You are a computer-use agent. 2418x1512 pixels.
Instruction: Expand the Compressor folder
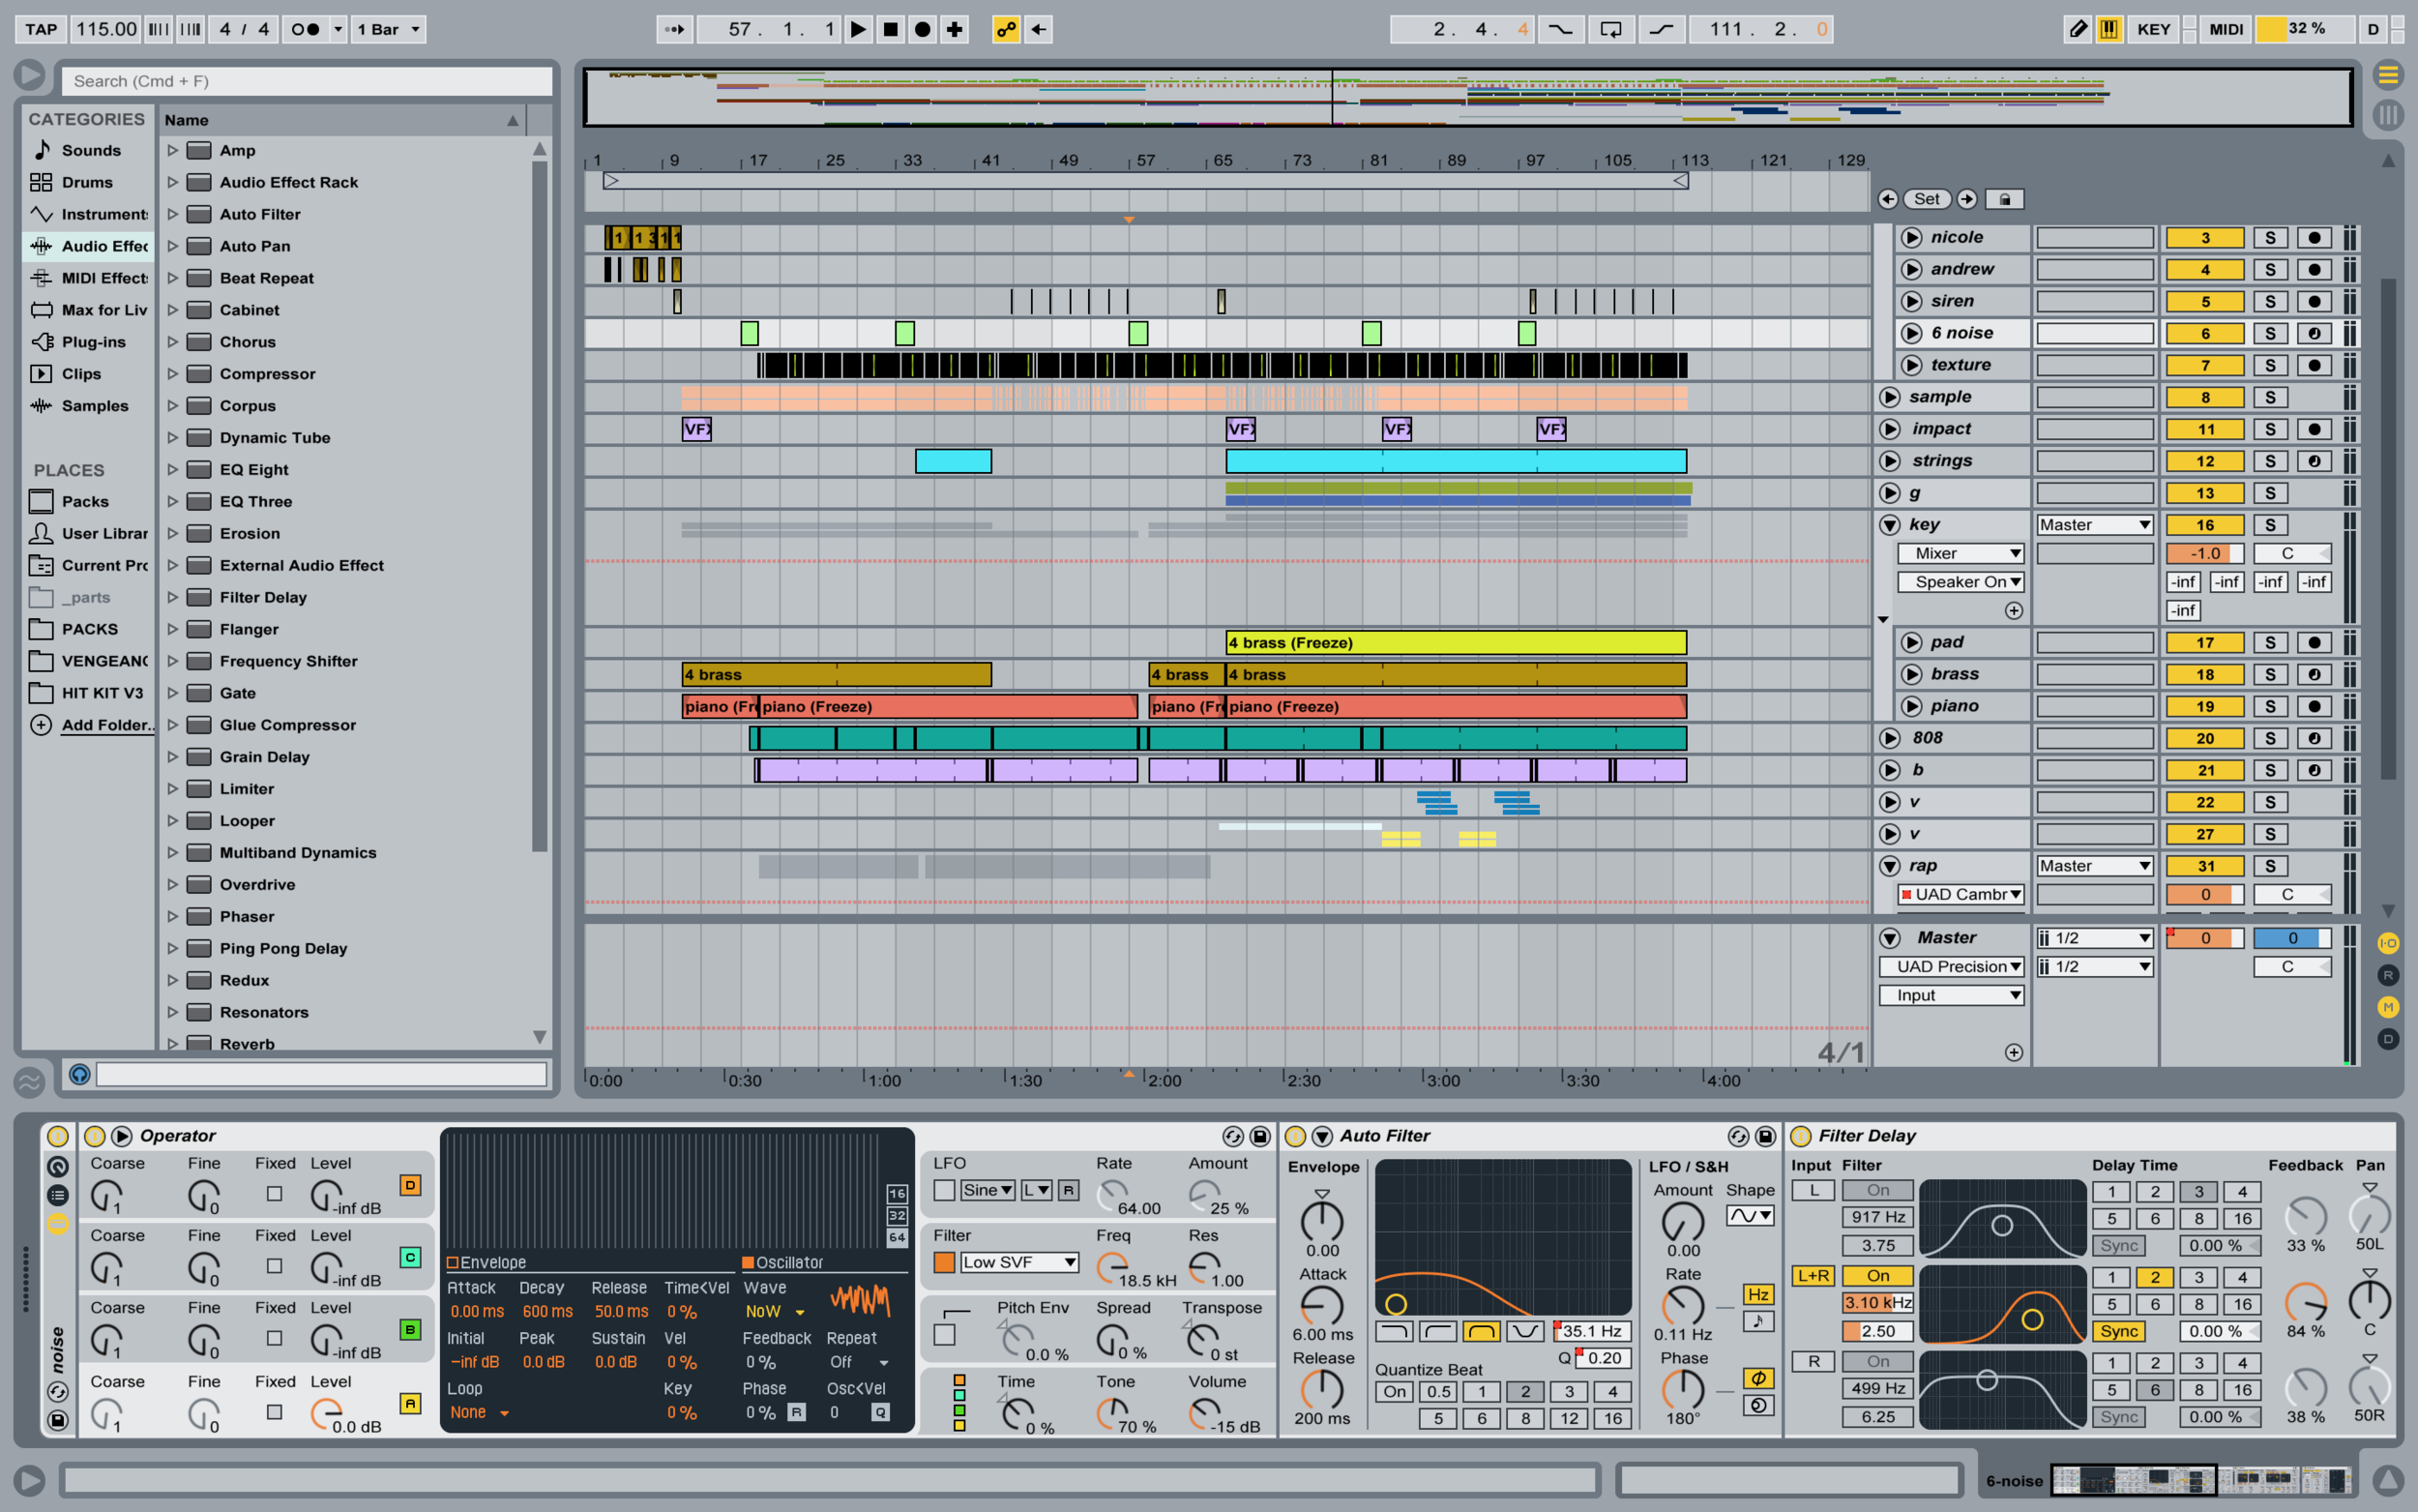point(172,374)
